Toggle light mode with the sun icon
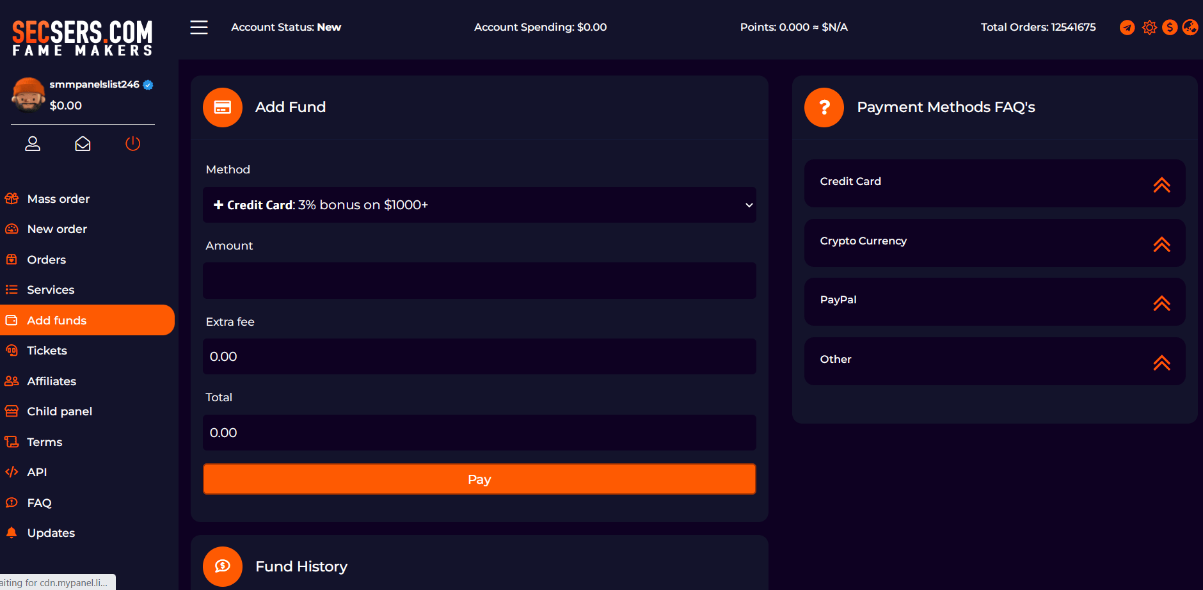Image resolution: width=1203 pixels, height=590 pixels. coord(1149,28)
